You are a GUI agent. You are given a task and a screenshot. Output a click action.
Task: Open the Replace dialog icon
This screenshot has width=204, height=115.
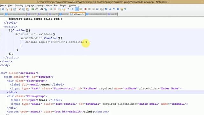46,9
